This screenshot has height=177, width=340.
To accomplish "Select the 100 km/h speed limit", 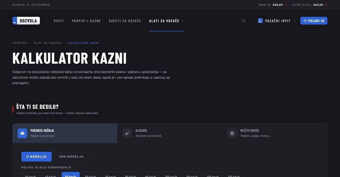I will point(171,175).
